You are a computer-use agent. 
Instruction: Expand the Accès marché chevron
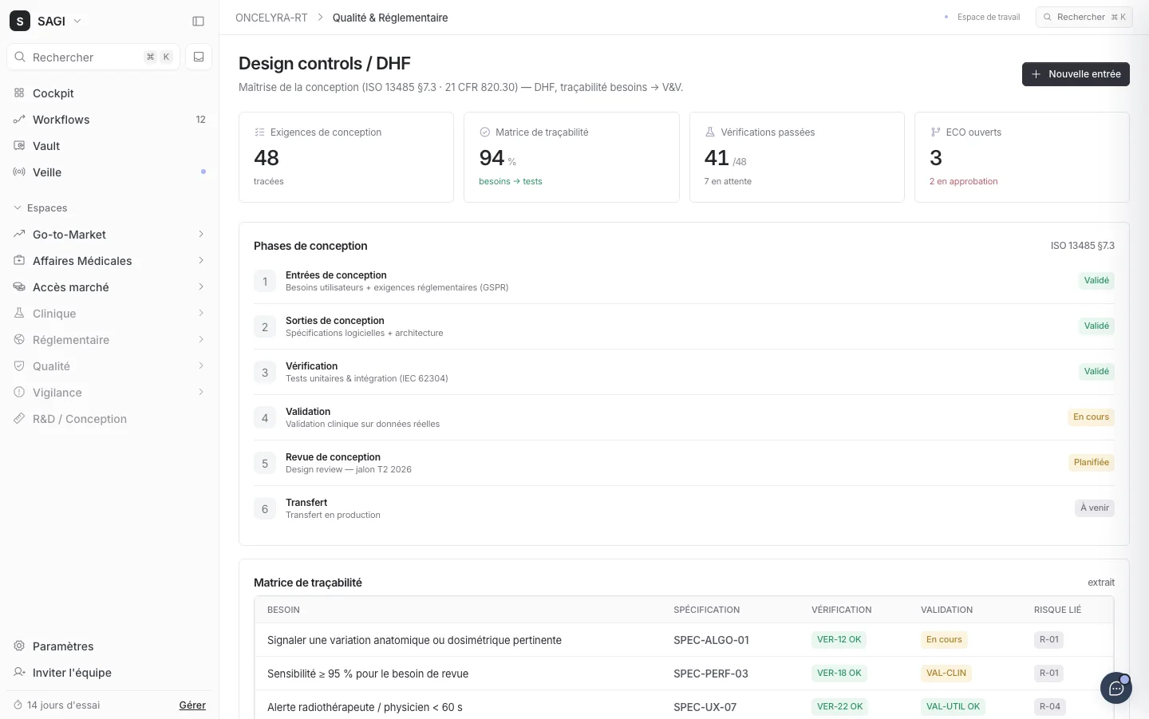coord(201,286)
